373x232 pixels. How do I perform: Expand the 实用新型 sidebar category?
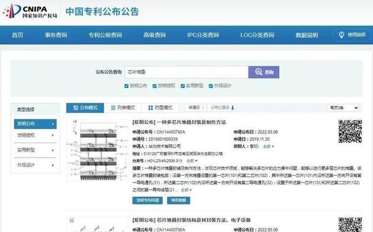35,150
